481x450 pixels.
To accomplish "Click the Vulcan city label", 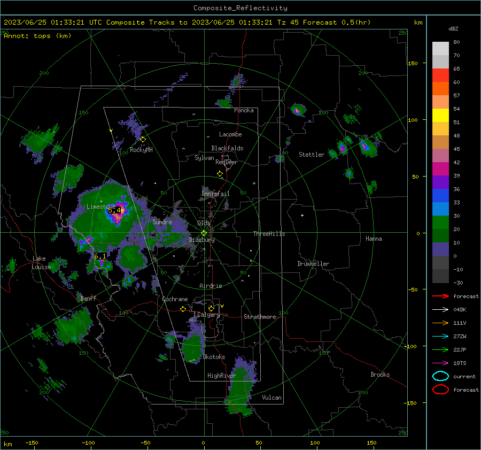I will pyautogui.click(x=272, y=398).
